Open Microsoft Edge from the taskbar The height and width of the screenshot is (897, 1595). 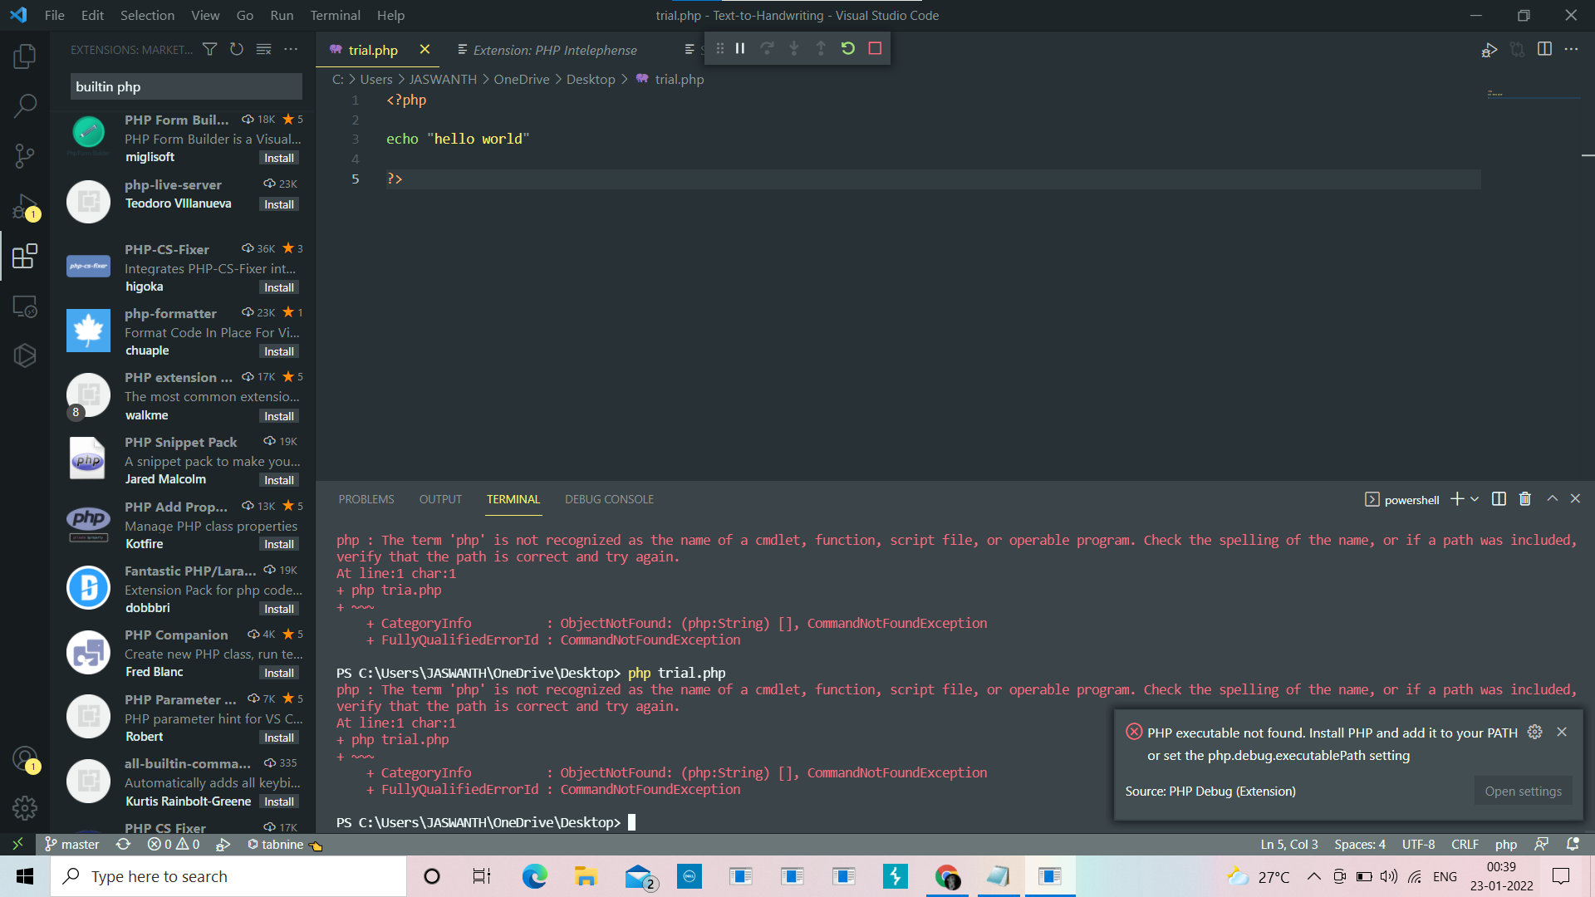534,876
